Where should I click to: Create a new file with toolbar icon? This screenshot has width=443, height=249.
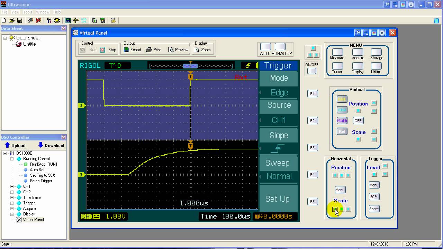point(4,21)
